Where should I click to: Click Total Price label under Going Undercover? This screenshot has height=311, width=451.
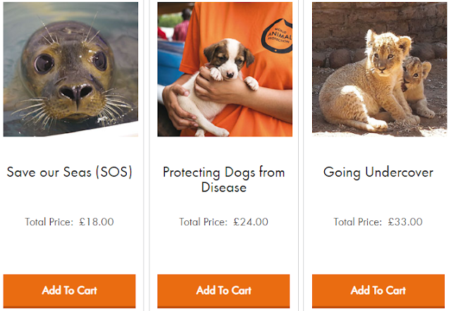point(357,222)
